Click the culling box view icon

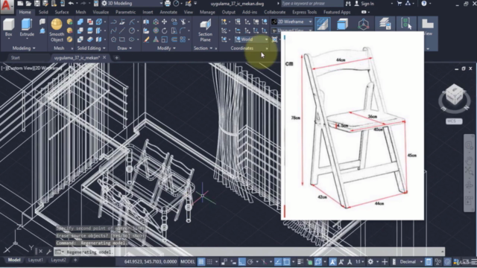coord(323,24)
